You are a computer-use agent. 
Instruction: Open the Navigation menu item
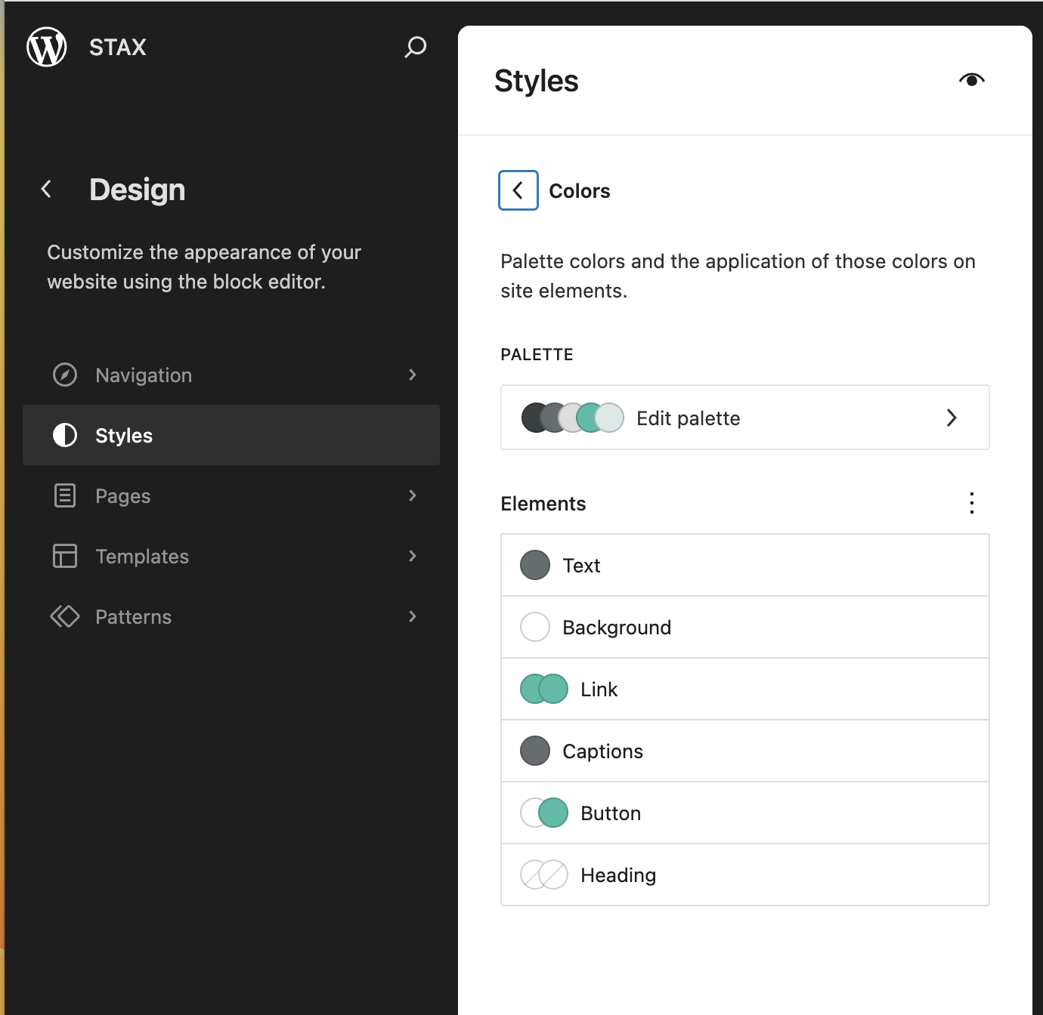click(231, 375)
